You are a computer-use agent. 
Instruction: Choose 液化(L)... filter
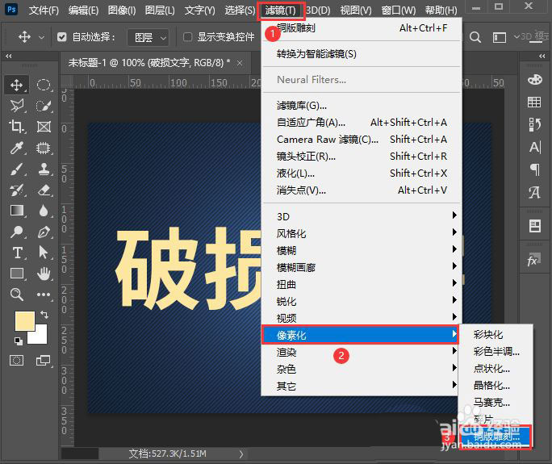(x=362, y=173)
